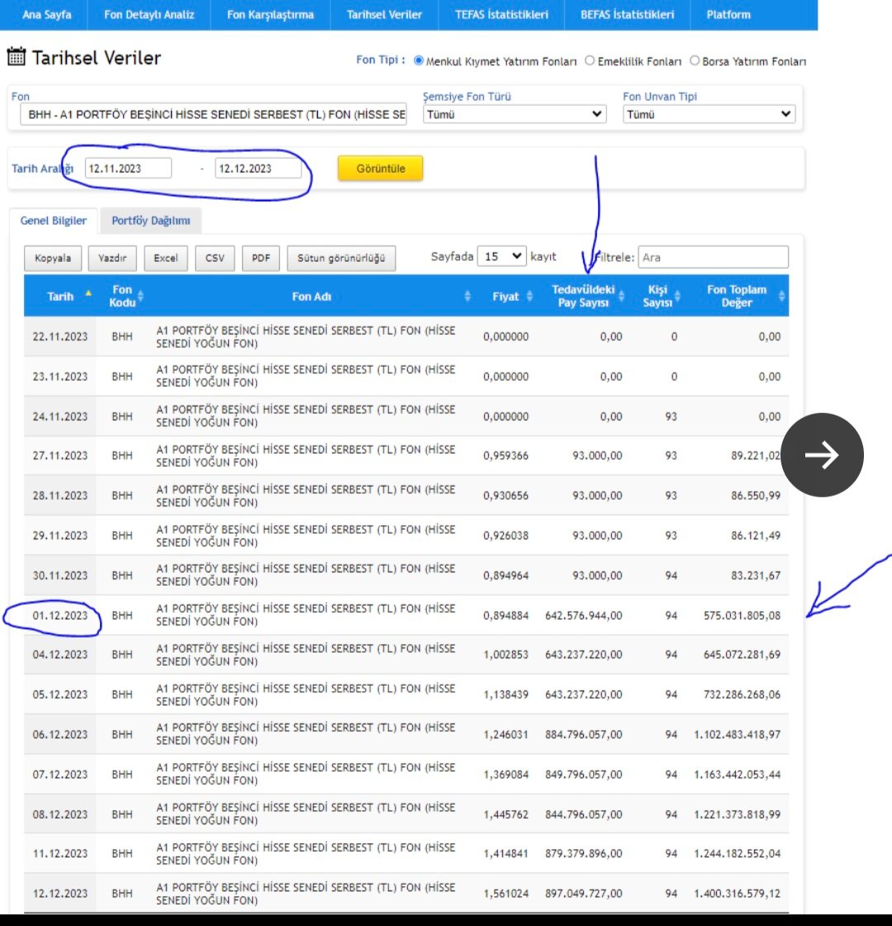Click shares value 642.576.944,00
Viewport: 892px width, 926px height.
(x=583, y=615)
